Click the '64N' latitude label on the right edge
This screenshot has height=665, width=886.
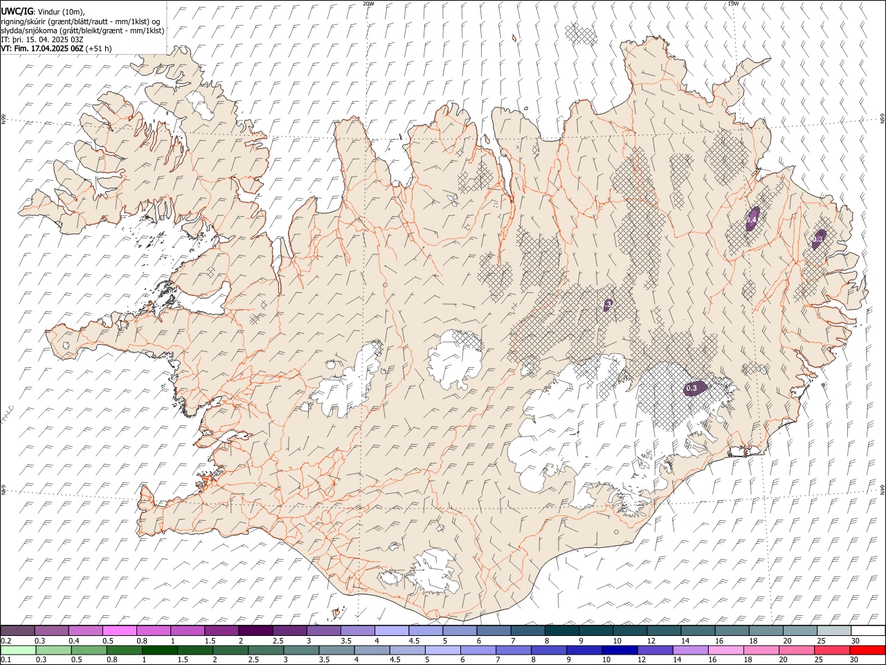883,490
